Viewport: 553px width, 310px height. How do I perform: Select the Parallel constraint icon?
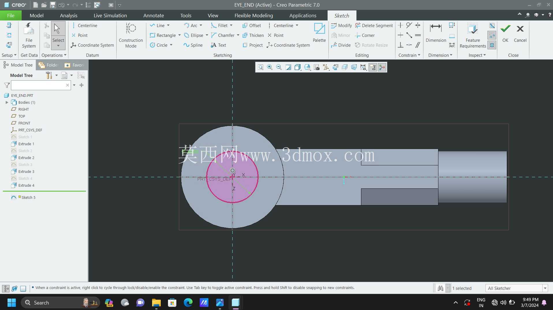click(x=418, y=45)
